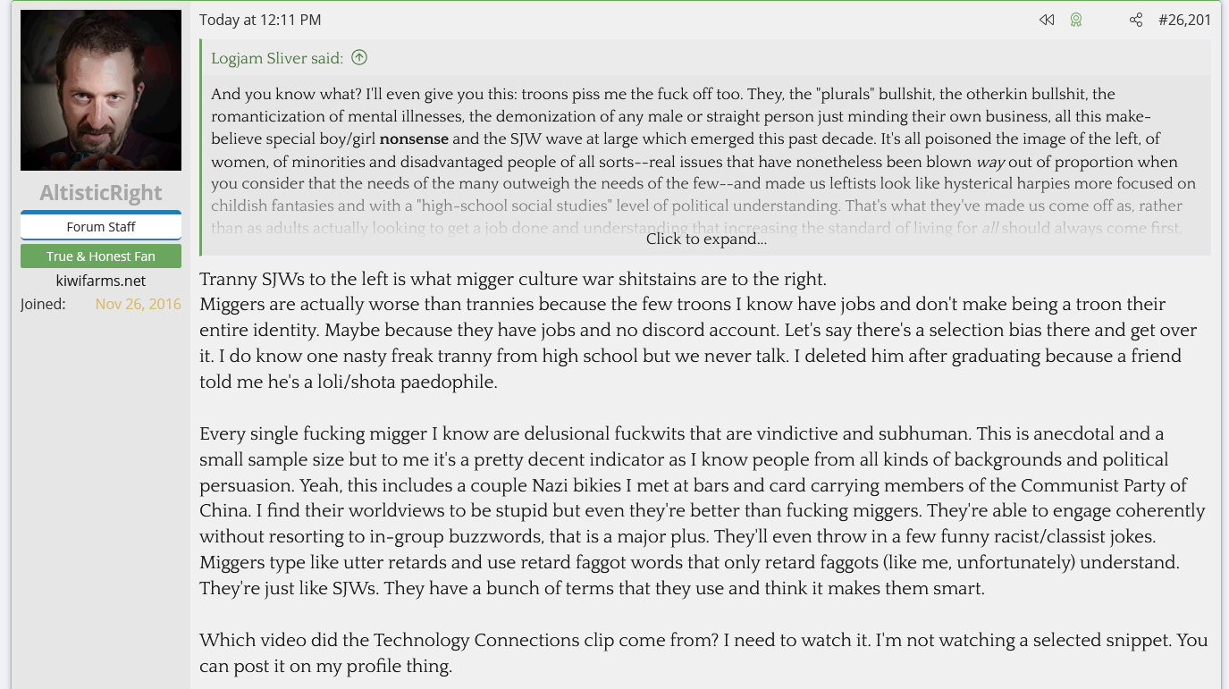This screenshot has width=1229, height=689.
Task: Click the poster's avatar photo
Action: pos(101,90)
